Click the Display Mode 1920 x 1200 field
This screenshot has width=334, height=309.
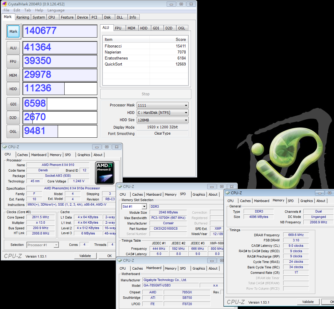pyautogui.click(x=162, y=127)
